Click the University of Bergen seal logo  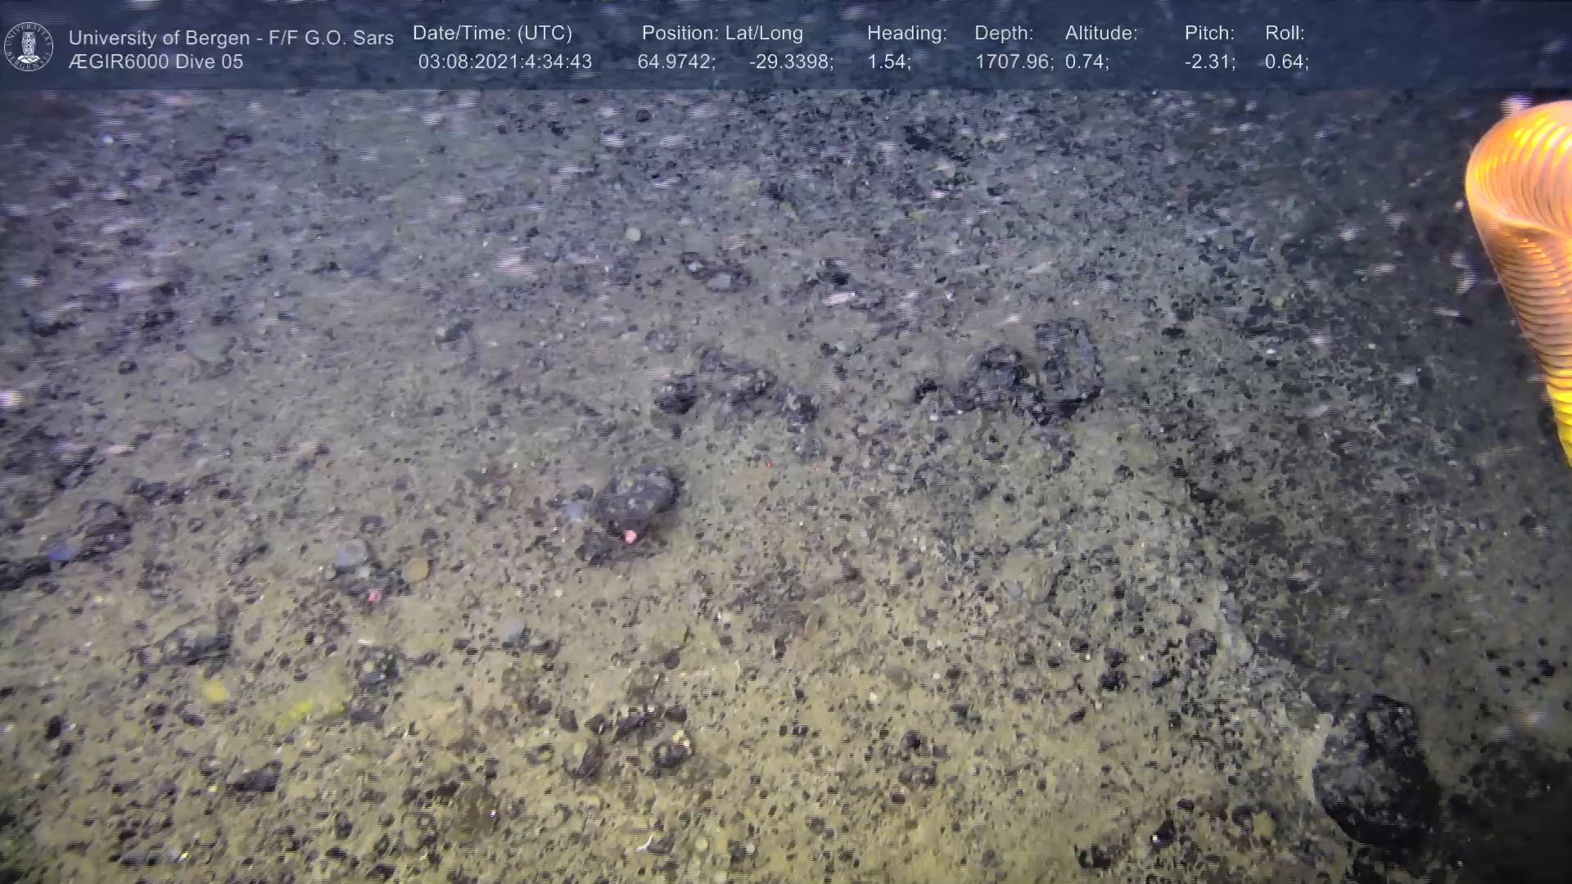tap(29, 47)
